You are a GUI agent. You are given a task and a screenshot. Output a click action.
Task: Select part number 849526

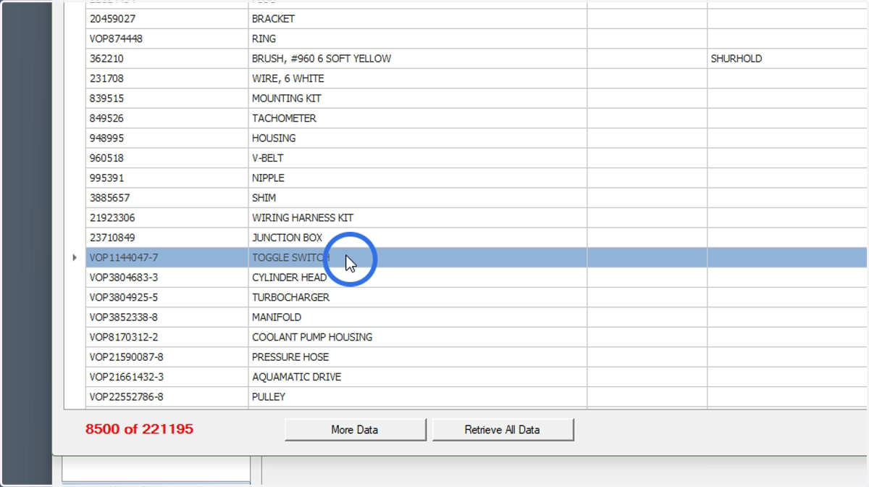(167, 118)
